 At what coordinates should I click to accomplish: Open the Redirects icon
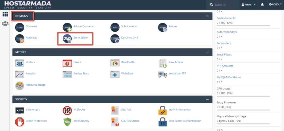(x=20, y=38)
